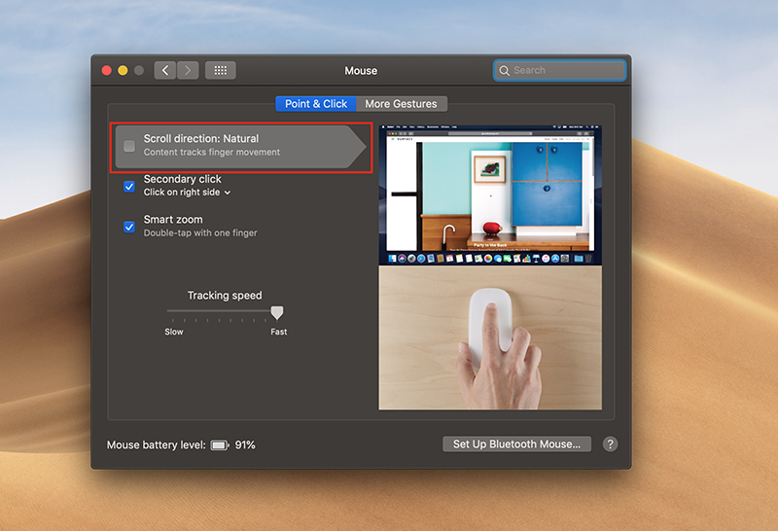Screen dimensions: 778x531
Task: Click the Mouse window title bar text
Action: point(361,71)
